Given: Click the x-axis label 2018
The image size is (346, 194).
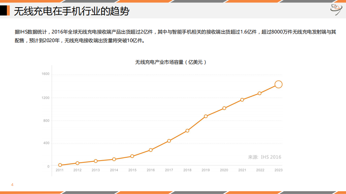Looking at the screenshot, I should (x=187, y=170).
